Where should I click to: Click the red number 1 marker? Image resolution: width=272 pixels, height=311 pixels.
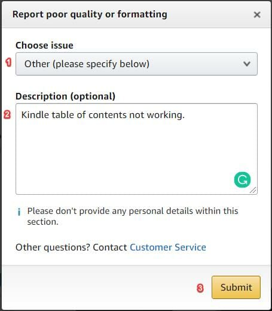[x=8, y=62]
